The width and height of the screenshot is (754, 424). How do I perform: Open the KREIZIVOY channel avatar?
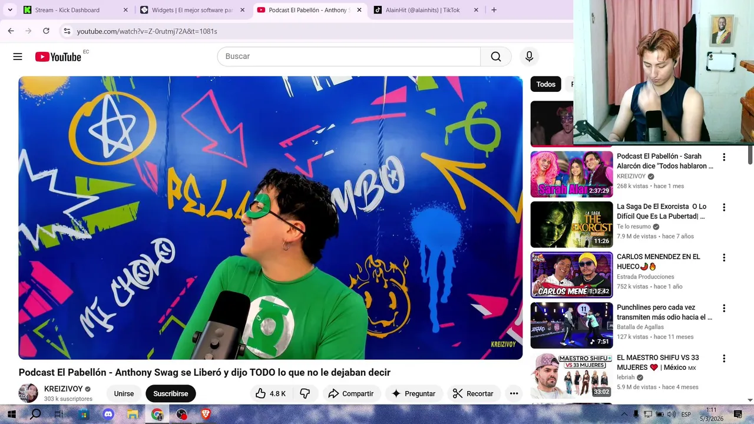(x=28, y=393)
